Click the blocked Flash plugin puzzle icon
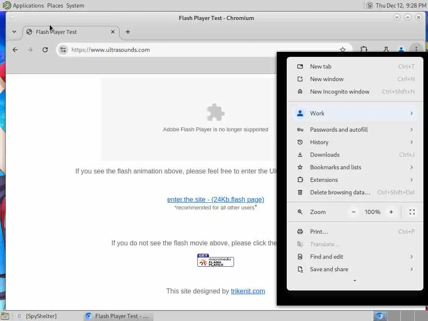 coord(216,112)
